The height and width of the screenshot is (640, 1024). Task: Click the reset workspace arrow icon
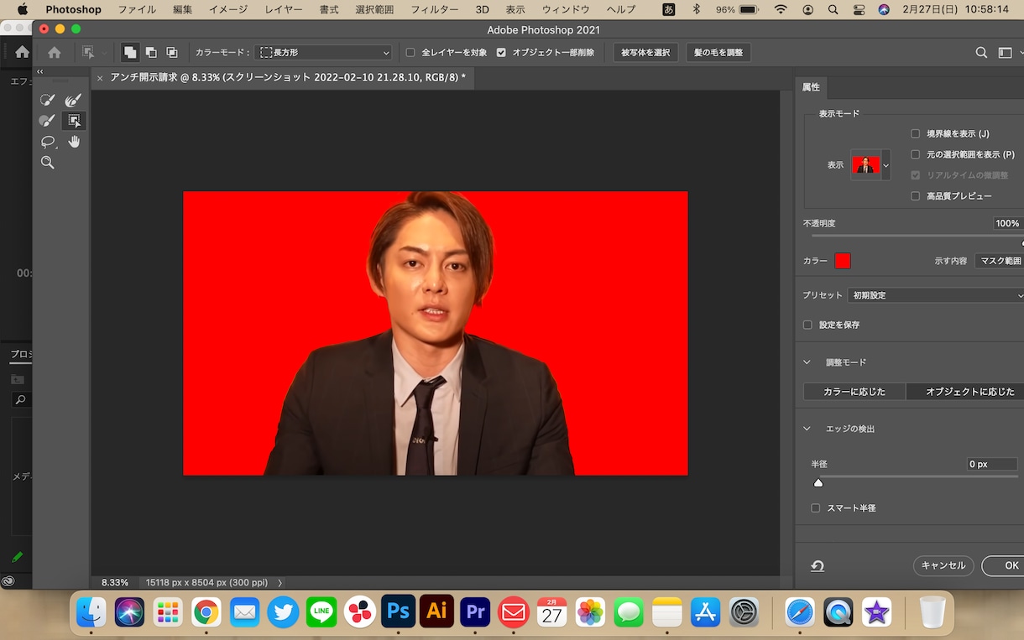tap(818, 566)
